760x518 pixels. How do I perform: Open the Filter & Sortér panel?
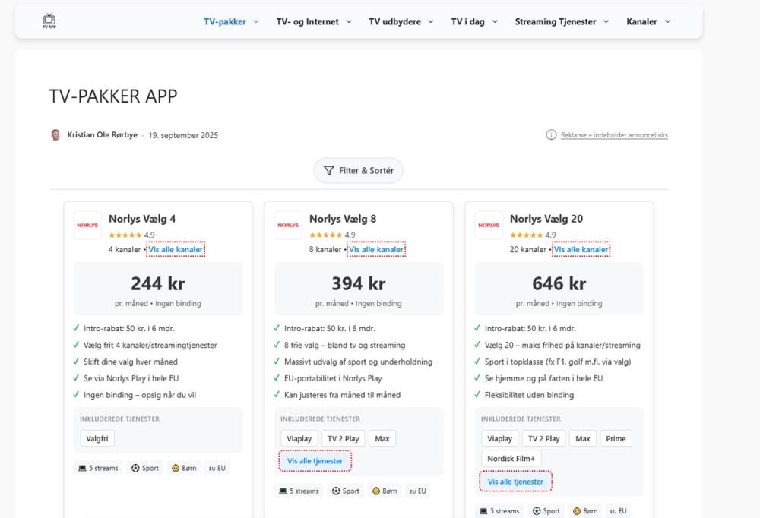pos(359,171)
